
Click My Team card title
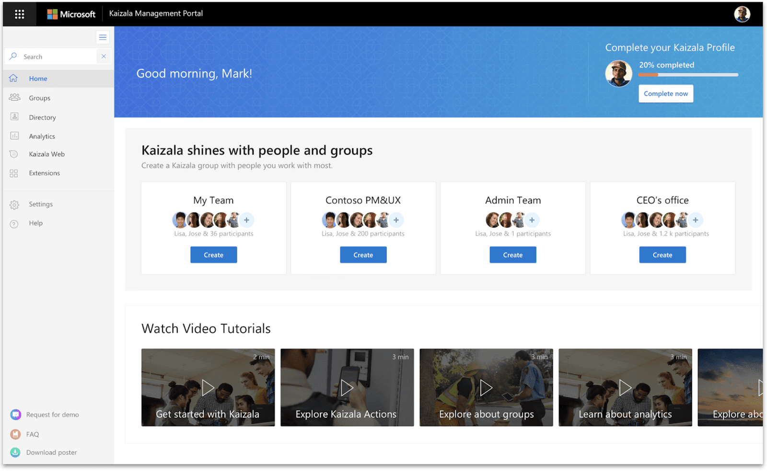point(213,201)
